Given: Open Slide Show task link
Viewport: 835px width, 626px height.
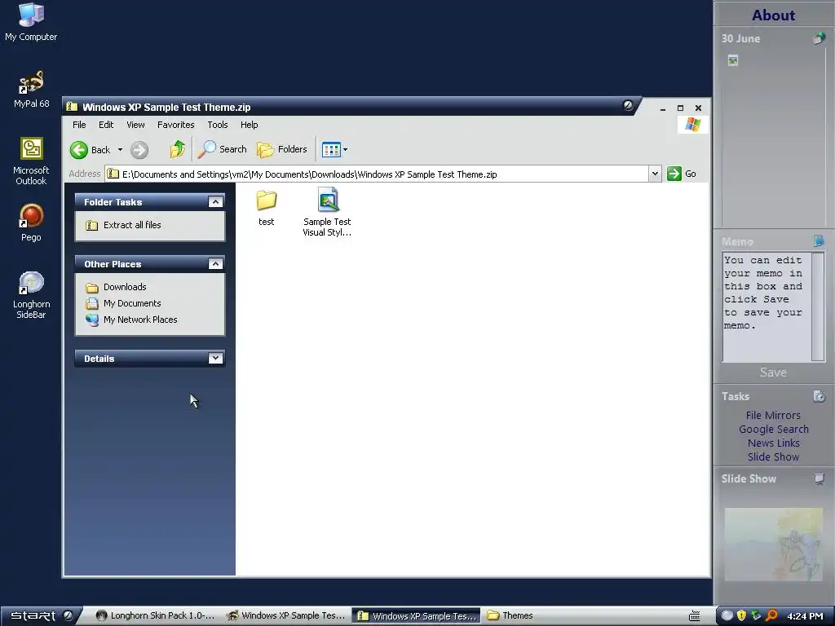Looking at the screenshot, I should pos(773,456).
